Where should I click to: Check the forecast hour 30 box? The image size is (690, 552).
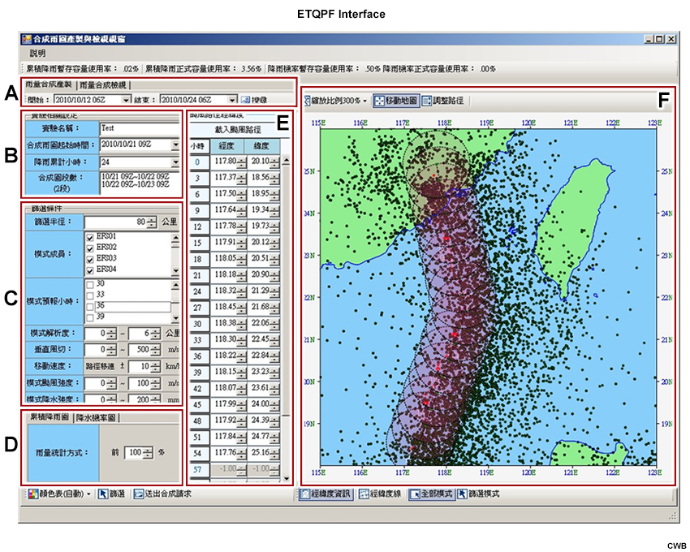[90, 285]
